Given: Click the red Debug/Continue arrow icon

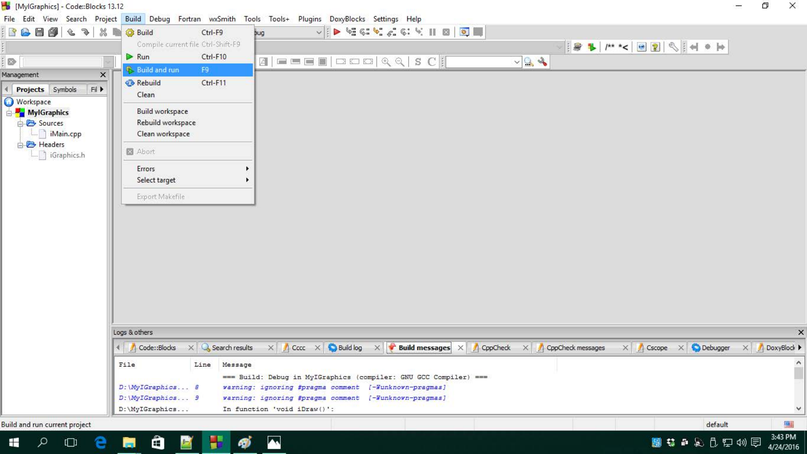Looking at the screenshot, I should [x=337, y=32].
